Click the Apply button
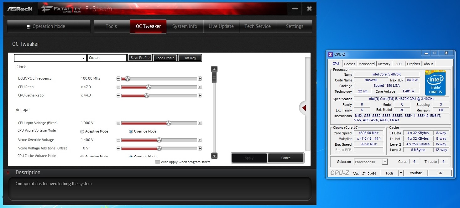Viewport: 460px width, 208px height. pyautogui.click(x=249, y=158)
